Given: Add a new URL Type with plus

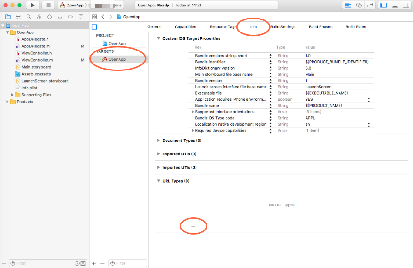Looking at the screenshot, I should (x=193, y=226).
